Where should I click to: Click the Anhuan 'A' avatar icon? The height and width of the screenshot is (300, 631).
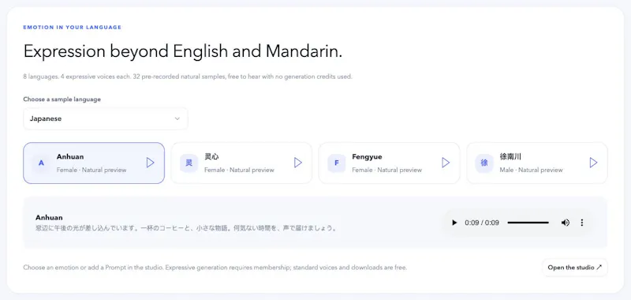pyautogui.click(x=41, y=163)
